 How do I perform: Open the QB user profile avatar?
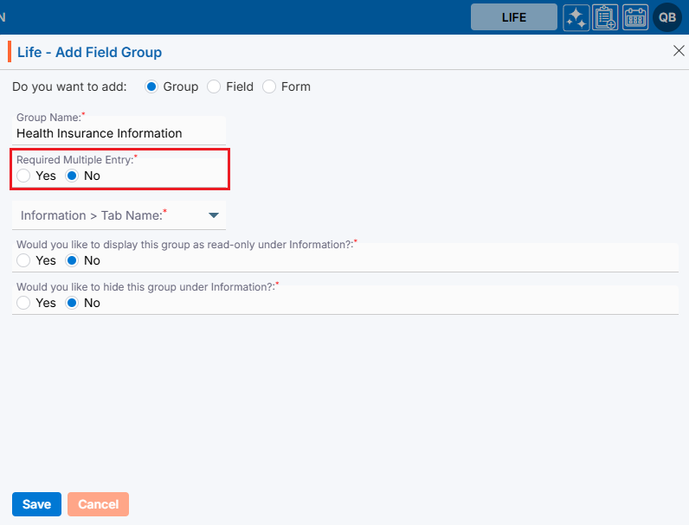coord(667,17)
